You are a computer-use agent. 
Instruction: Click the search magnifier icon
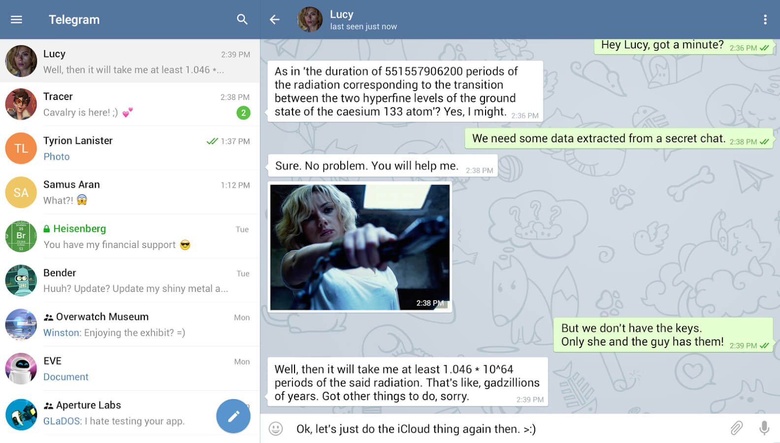tap(242, 19)
